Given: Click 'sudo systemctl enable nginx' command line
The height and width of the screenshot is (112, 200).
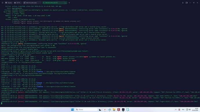Looking at the screenshot, I should (19, 49).
